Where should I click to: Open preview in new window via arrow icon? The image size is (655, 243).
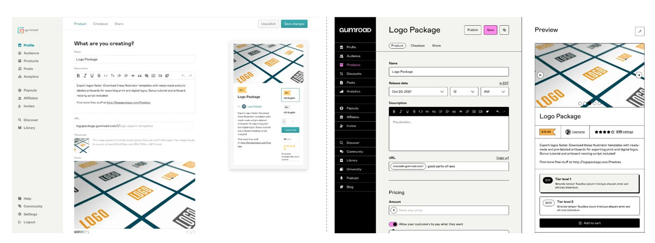(x=640, y=31)
